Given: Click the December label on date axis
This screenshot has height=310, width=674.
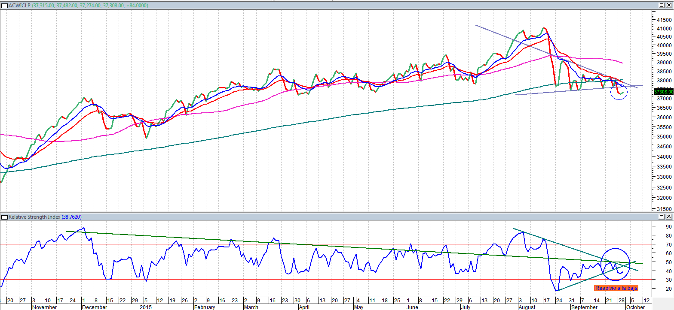Looking at the screenshot, I should point(94,307).
